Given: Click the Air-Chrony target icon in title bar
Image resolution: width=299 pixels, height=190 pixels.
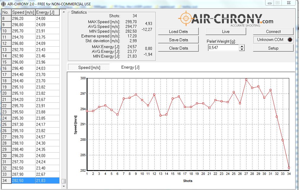Looking at the screenshot, I should 4,4.
